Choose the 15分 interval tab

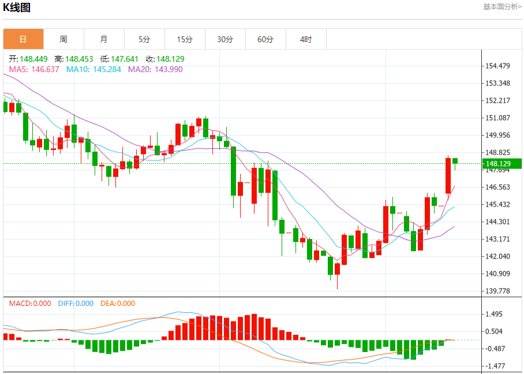coord(185,39)
